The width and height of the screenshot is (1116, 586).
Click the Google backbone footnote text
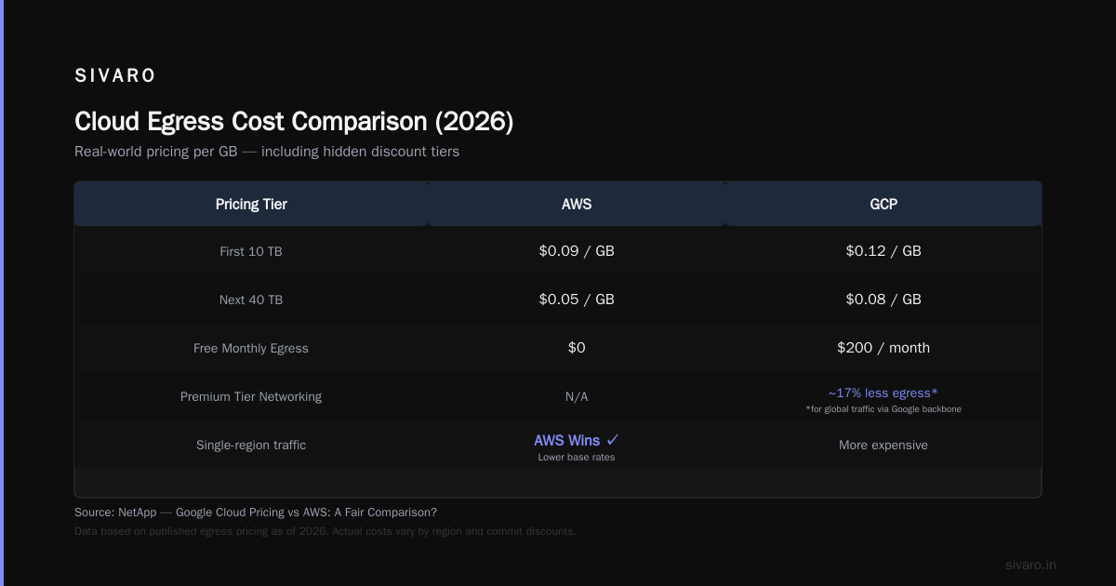click(883, 409)
